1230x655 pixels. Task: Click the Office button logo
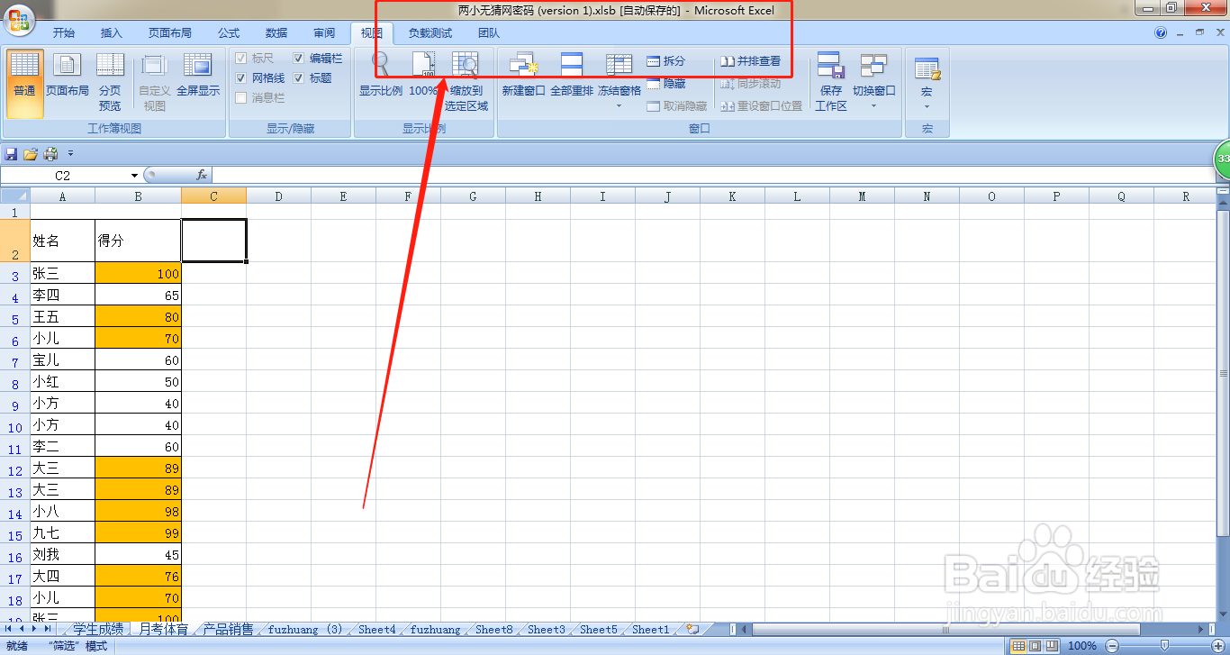(17, 21)
